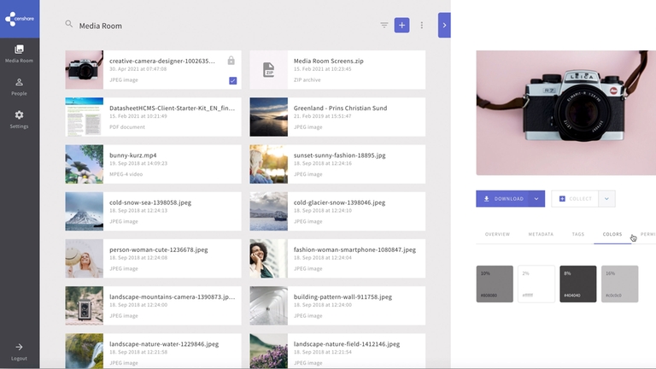Select the #808080 gray color swatch
656x369 pixels.
coord(495,284)
